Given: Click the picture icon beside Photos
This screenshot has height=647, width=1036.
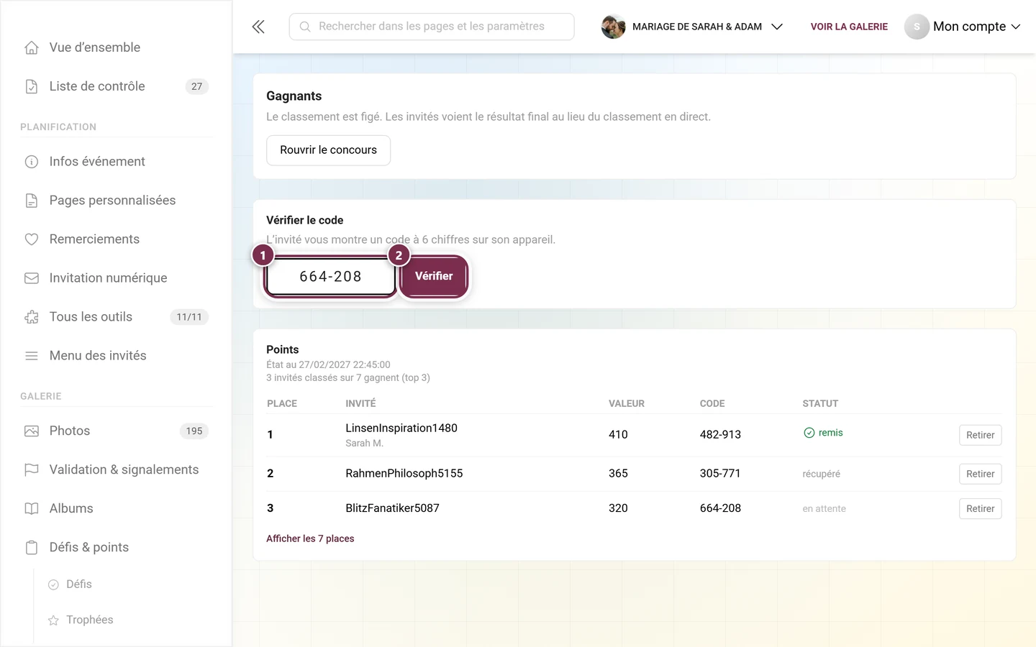Looking at the screenshot, I should [x=32, y=431].
